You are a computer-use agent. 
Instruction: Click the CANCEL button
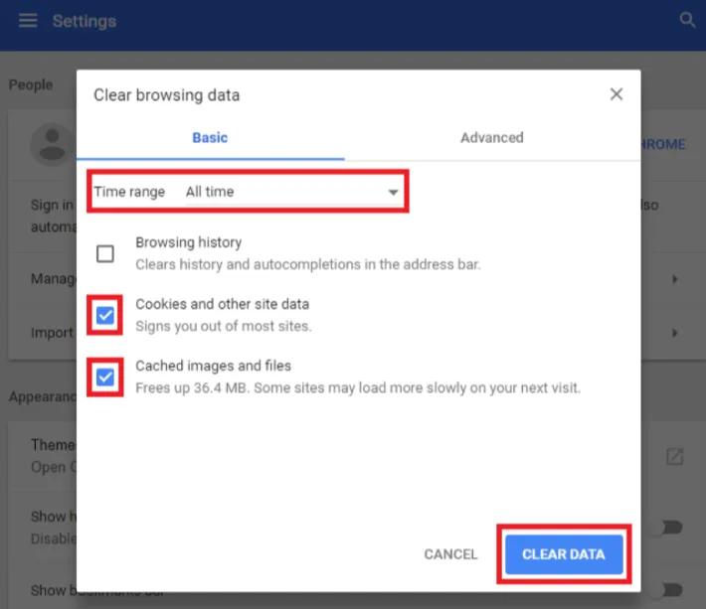[x=450, y=554]
